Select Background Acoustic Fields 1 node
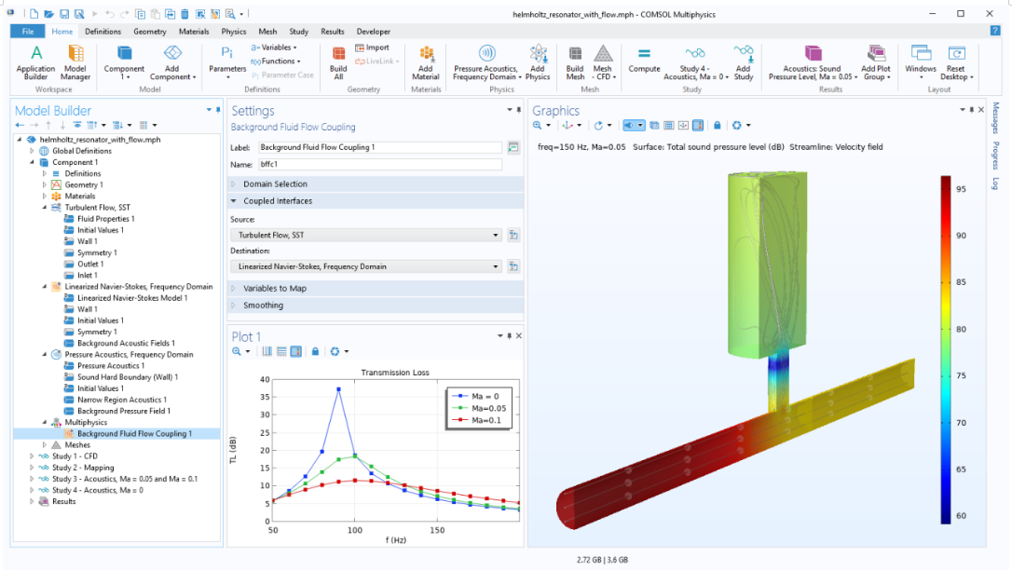The image size is (1012, 571). (x=126, y=343)
